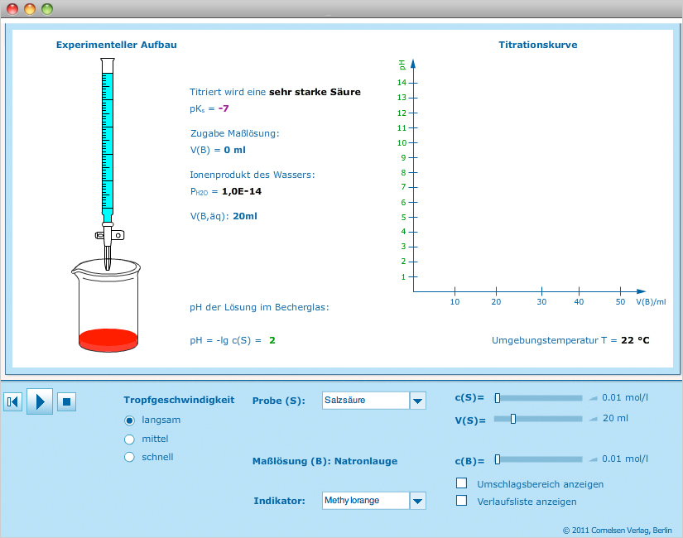
Task: Click the rewind to start button
Action: 12,402
